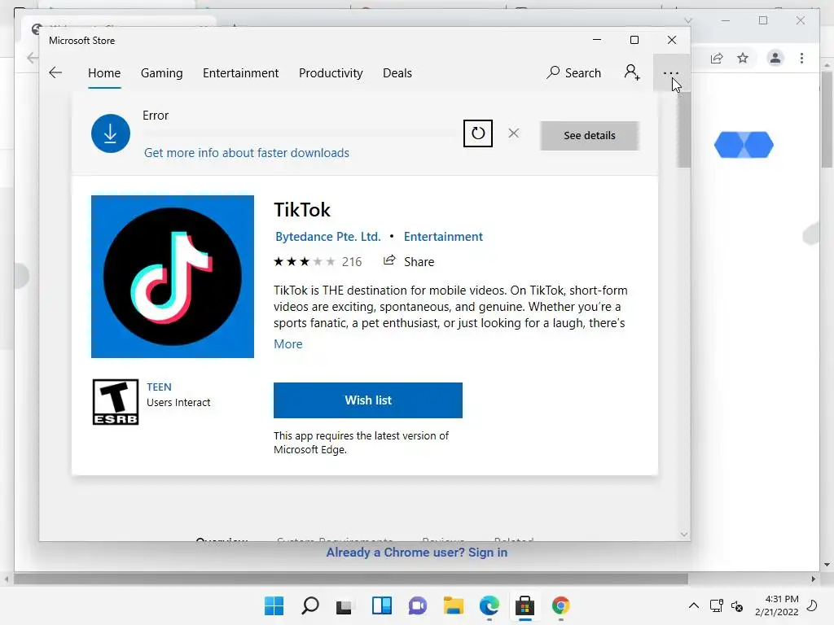Click the Edge requirement note text
834x625 pixels.
pos(361,443)
